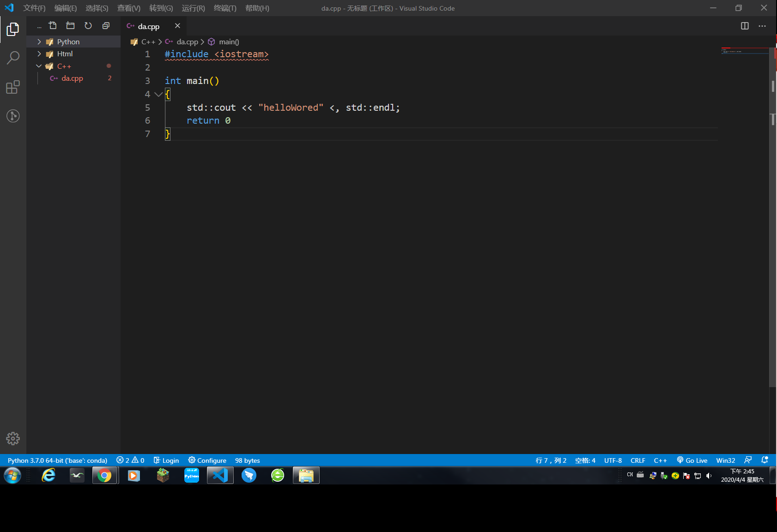Open the file explorer folder in taskbar
777x532 pixels.
(x=306, y=475)
